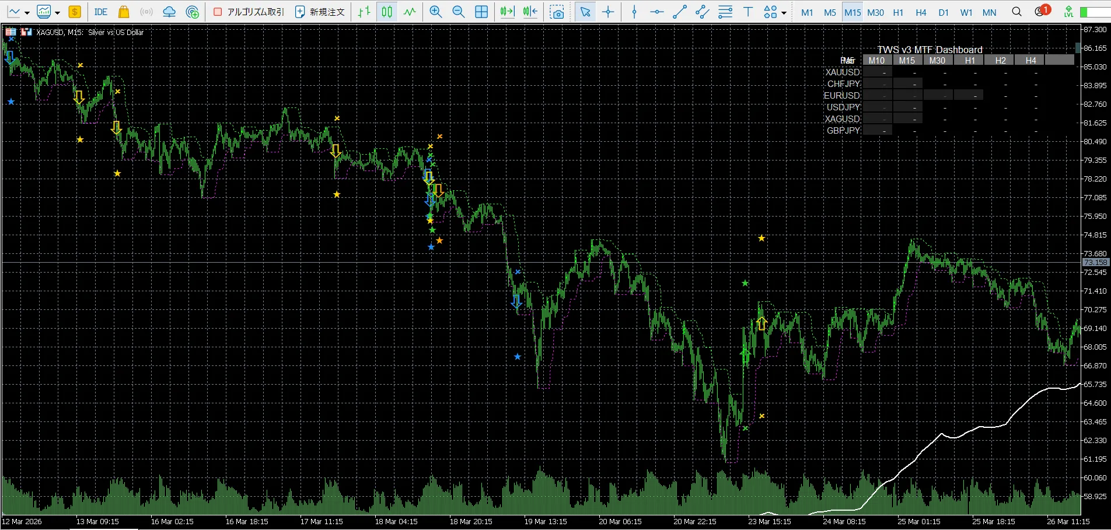Open the chart templates monitor icon
1111x530 pixels.
[x=44, y=12]
